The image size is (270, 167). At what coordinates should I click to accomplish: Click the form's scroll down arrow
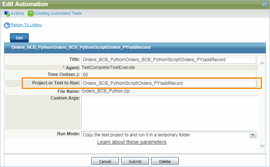(x=262, y=146)
